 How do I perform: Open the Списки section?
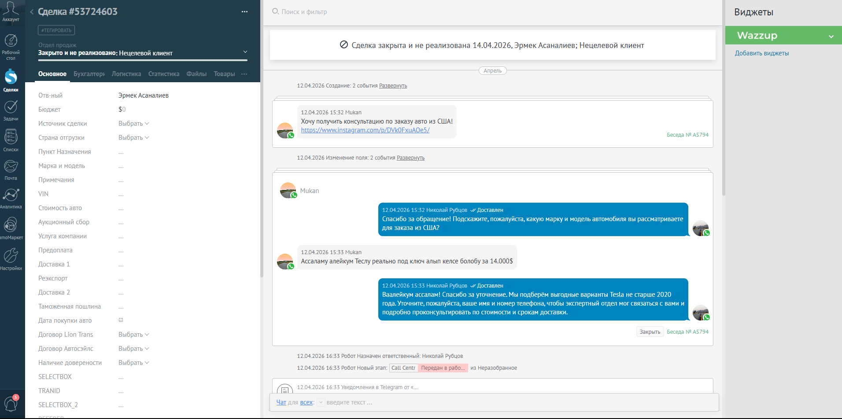pos(11,140)
